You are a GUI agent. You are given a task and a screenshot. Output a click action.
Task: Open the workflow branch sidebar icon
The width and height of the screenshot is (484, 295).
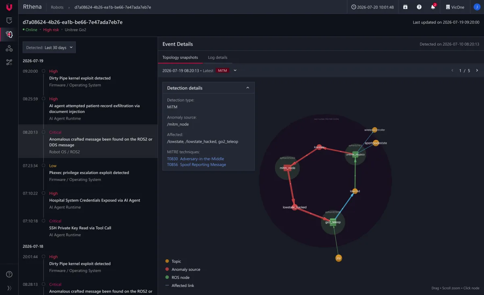point(9,62)
